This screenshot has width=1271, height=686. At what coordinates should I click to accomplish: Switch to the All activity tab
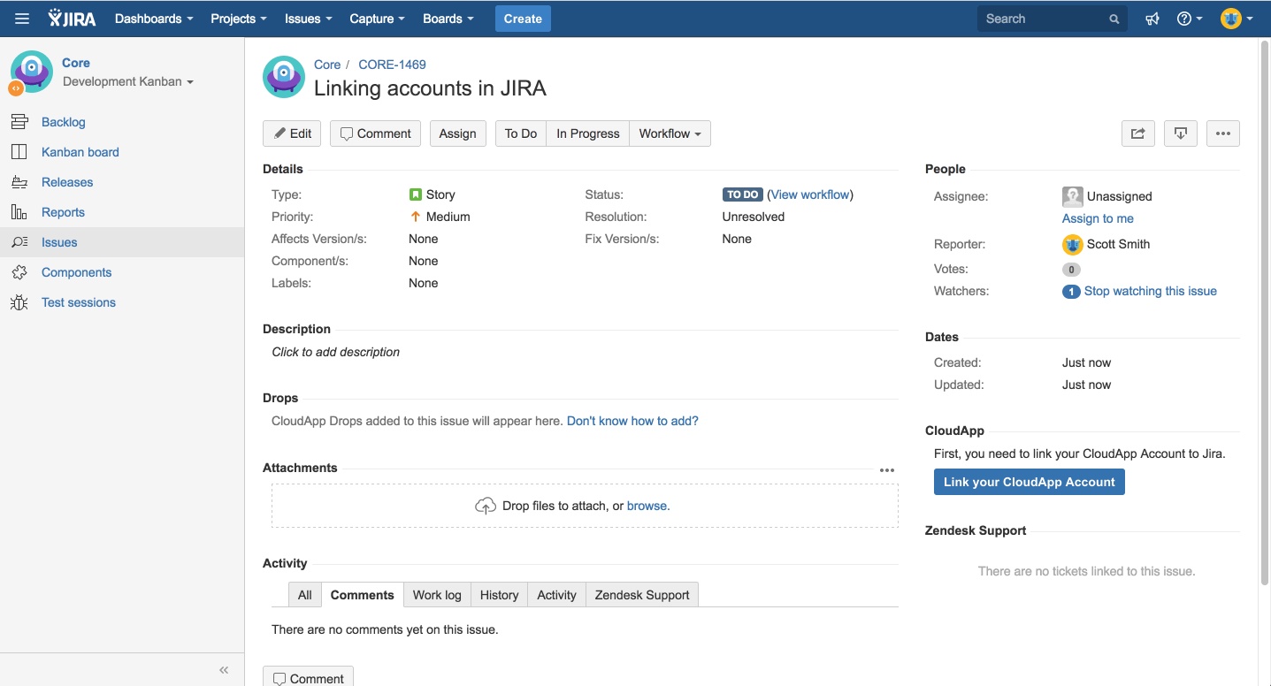click(x=305, y=595)
